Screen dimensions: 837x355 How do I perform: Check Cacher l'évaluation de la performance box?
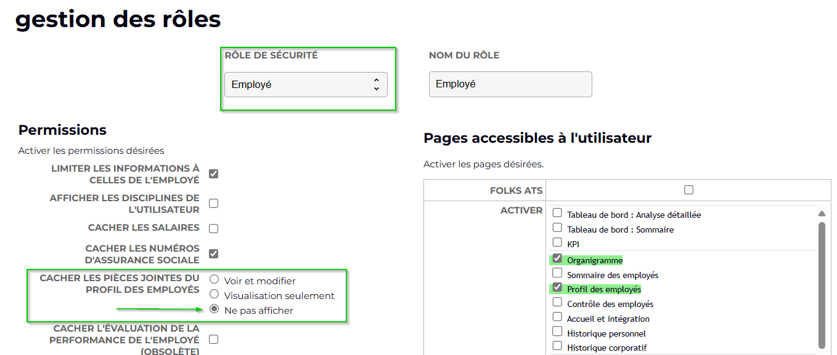pos(213,340)
